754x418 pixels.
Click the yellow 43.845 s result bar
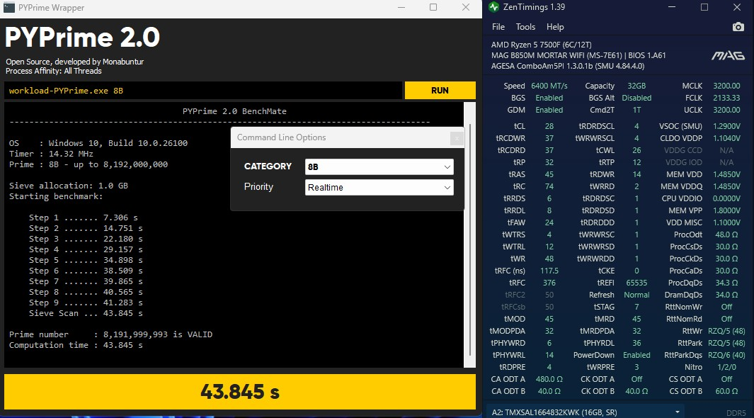click(240, 392)
